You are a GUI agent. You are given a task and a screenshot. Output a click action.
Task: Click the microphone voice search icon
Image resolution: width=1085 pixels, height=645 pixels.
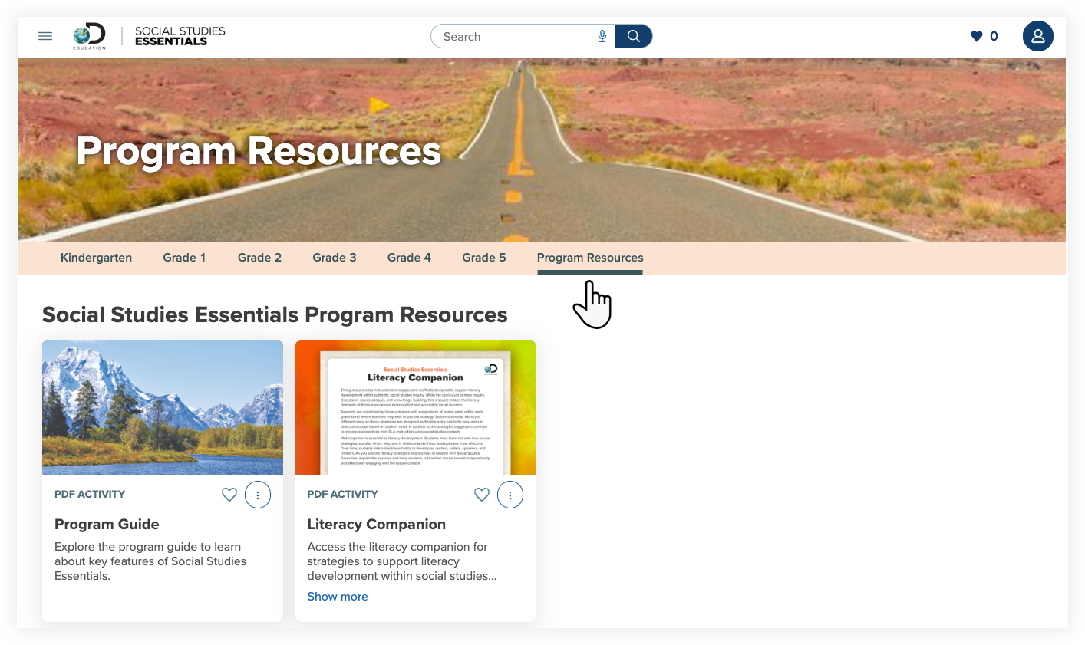(602, 36)
